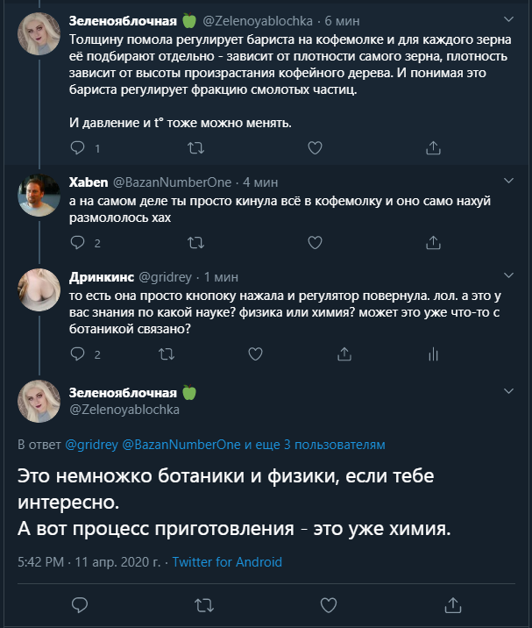The height and width of the screenshot is (628, 532).
Task: Click the @BazanNumberOne mention in reply line
Action: click(182, 446)
